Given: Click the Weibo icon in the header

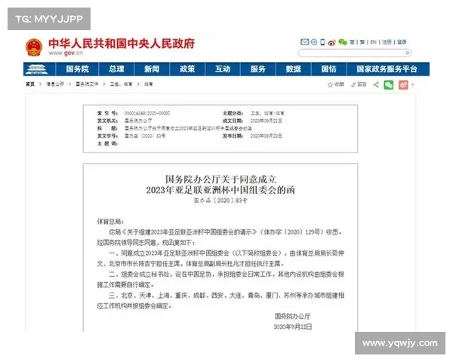Looking at the screenshot, I should [x=331, y=42].
